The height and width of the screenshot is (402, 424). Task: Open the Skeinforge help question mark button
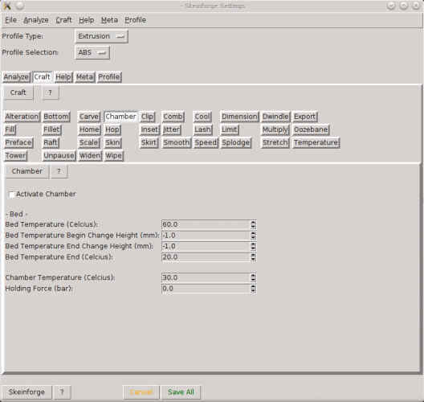point(62,392)
